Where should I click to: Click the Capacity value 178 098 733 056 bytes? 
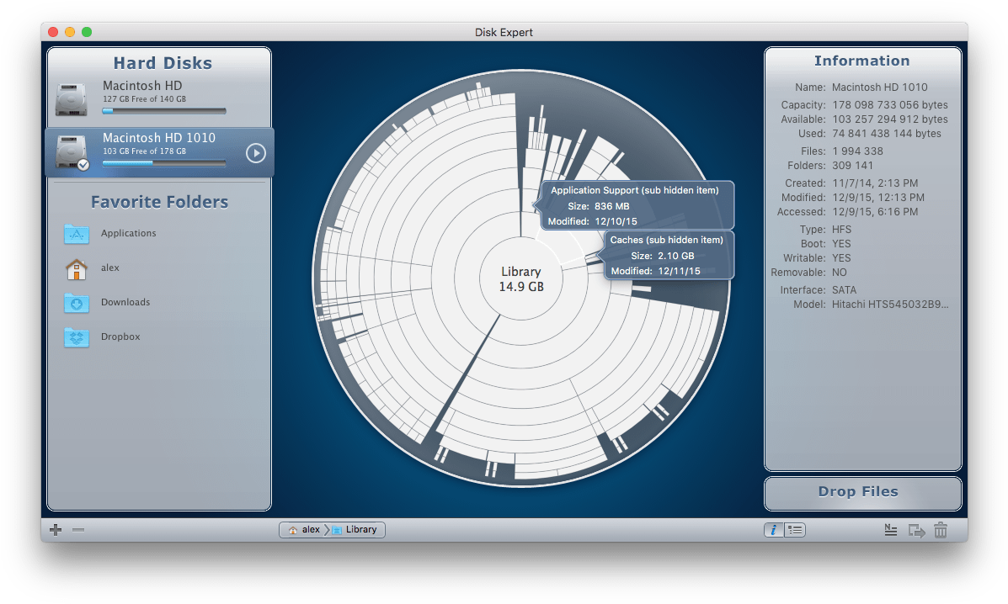tap(890, 104)
